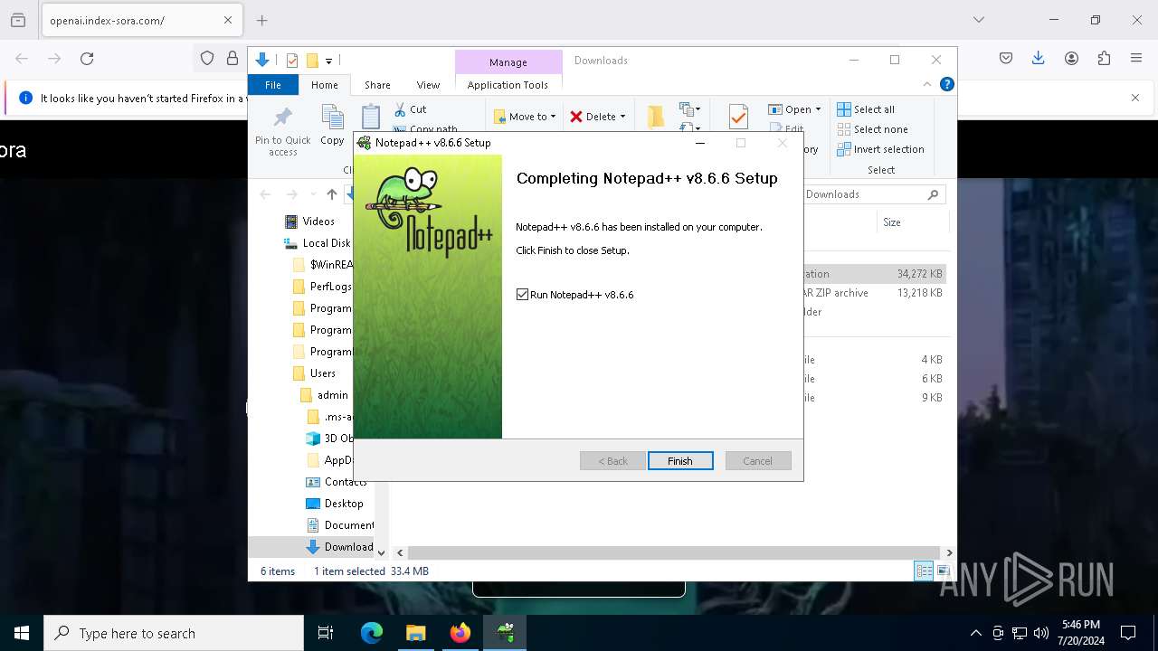Click the Notepad++ installer title bar icon
This screenshot has height=651, width=1158.
[x=364, y=143]
